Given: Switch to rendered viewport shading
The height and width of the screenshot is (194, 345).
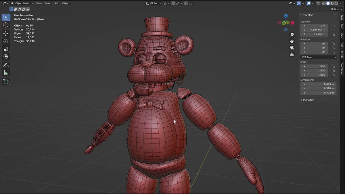Looking at the screenshot, I should (336, 3).
